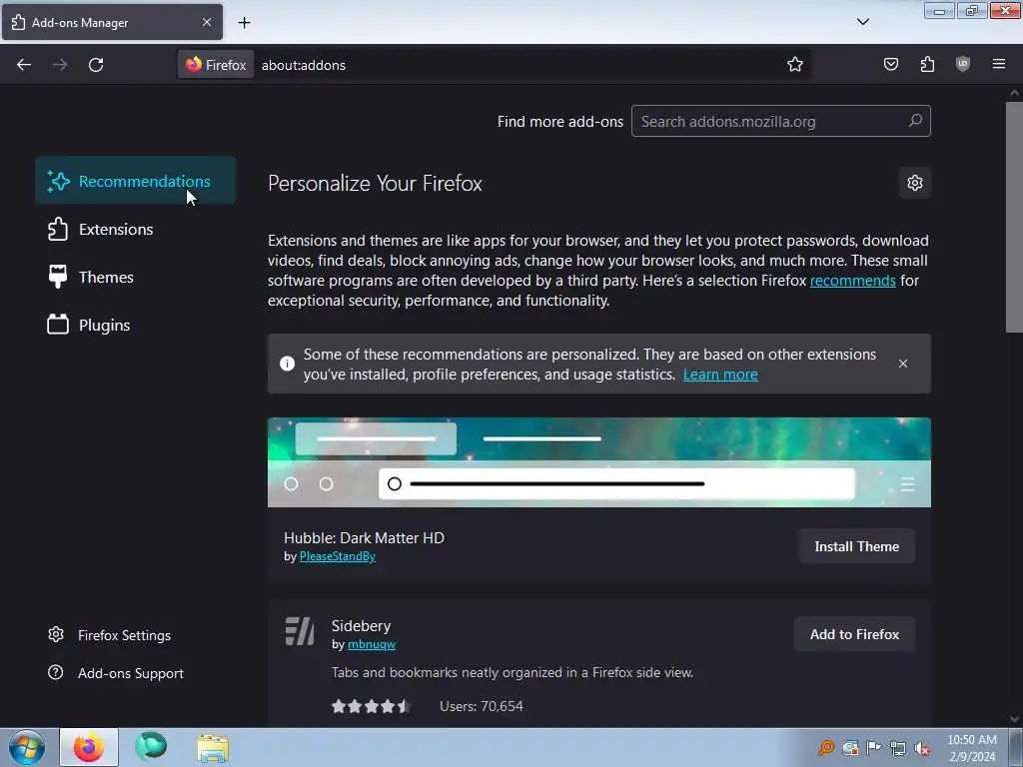Screen dimensions: 1023x767
Task: Click the info icon in the notice bar
Action: tap(287, 364)
